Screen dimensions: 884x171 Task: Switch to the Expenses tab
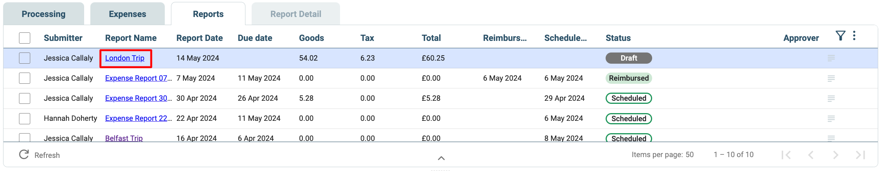point(128,14)
